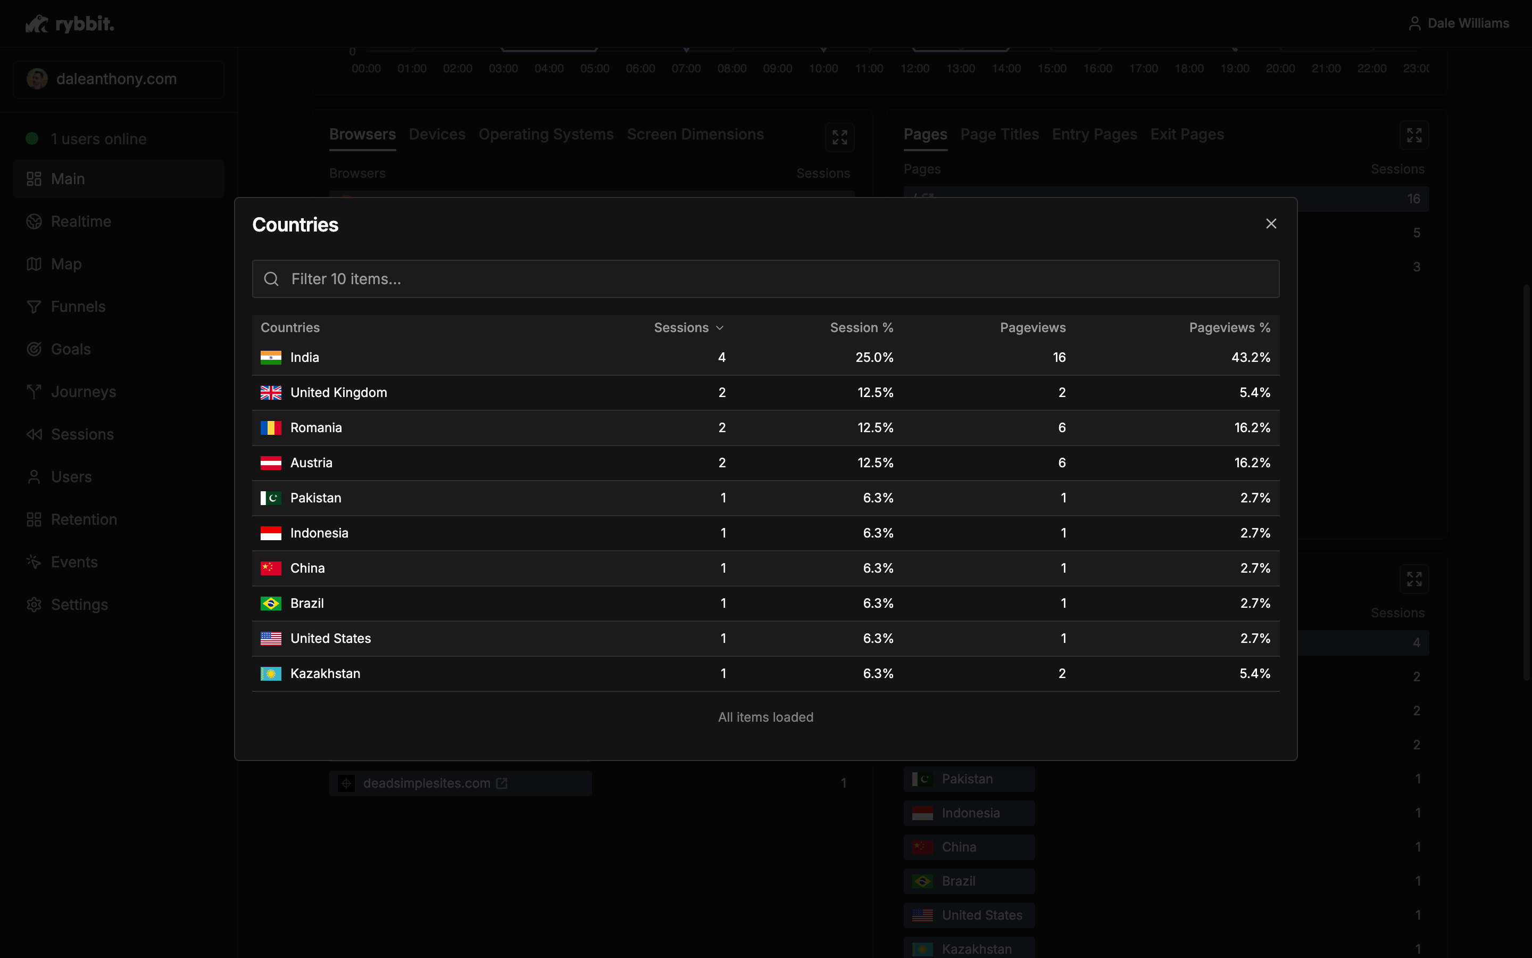Image resolution: width=1532 pixels, height=958 pixels.
Task: Click the search magnifier icon in filter
Action: pyautogui.click(x=271, y=279)
